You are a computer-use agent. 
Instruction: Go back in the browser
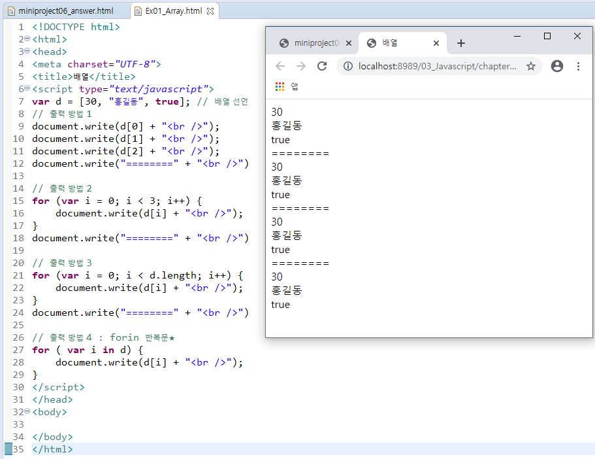[280, 66]
